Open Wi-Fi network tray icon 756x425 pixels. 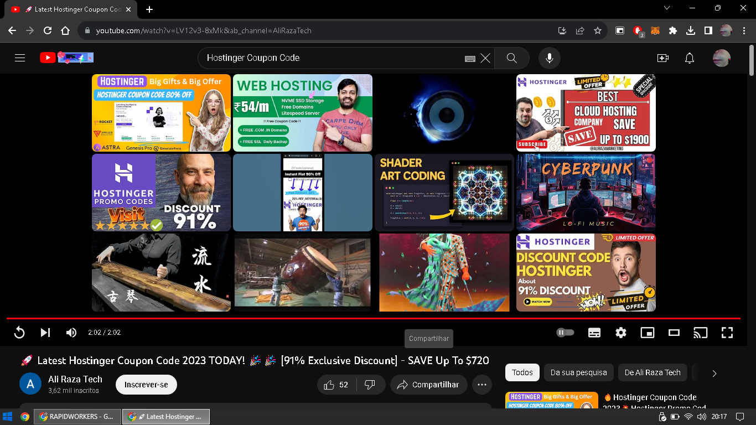(688, 417)
